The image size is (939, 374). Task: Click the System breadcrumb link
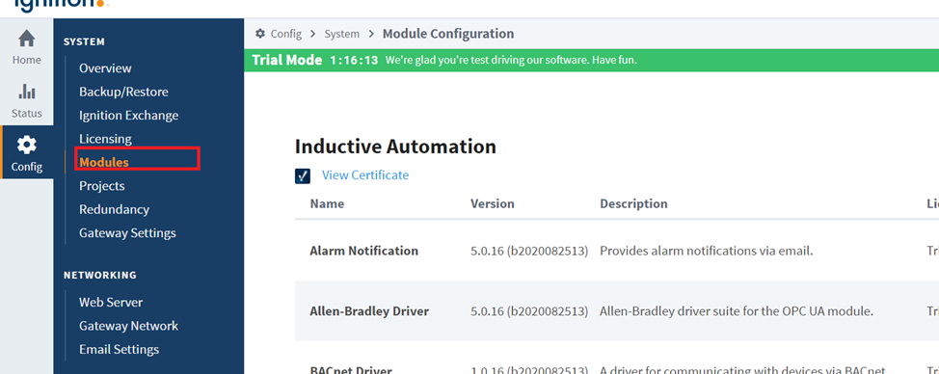pos(342,34)
